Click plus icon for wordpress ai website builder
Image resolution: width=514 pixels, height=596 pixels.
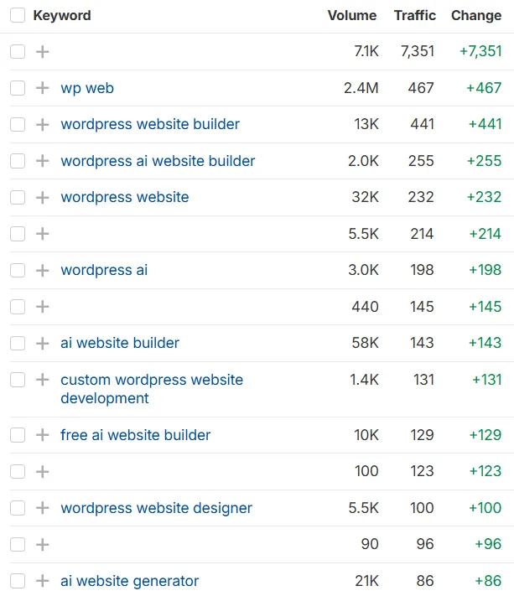coord(43,161)
